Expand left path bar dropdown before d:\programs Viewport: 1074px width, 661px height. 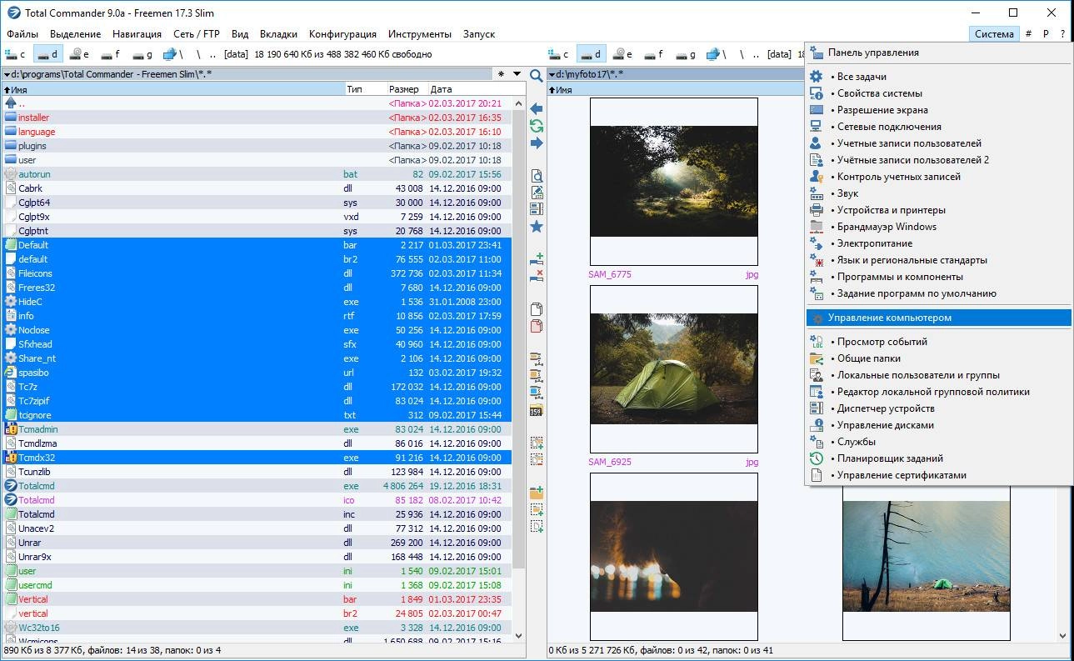(x=7, y=74)
